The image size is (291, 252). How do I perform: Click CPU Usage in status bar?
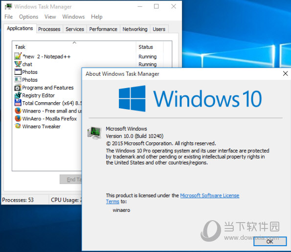tap(66, 200)
